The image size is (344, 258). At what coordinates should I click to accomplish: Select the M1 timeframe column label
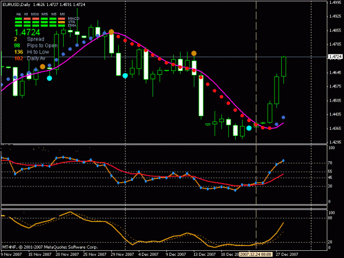point(62,14)
